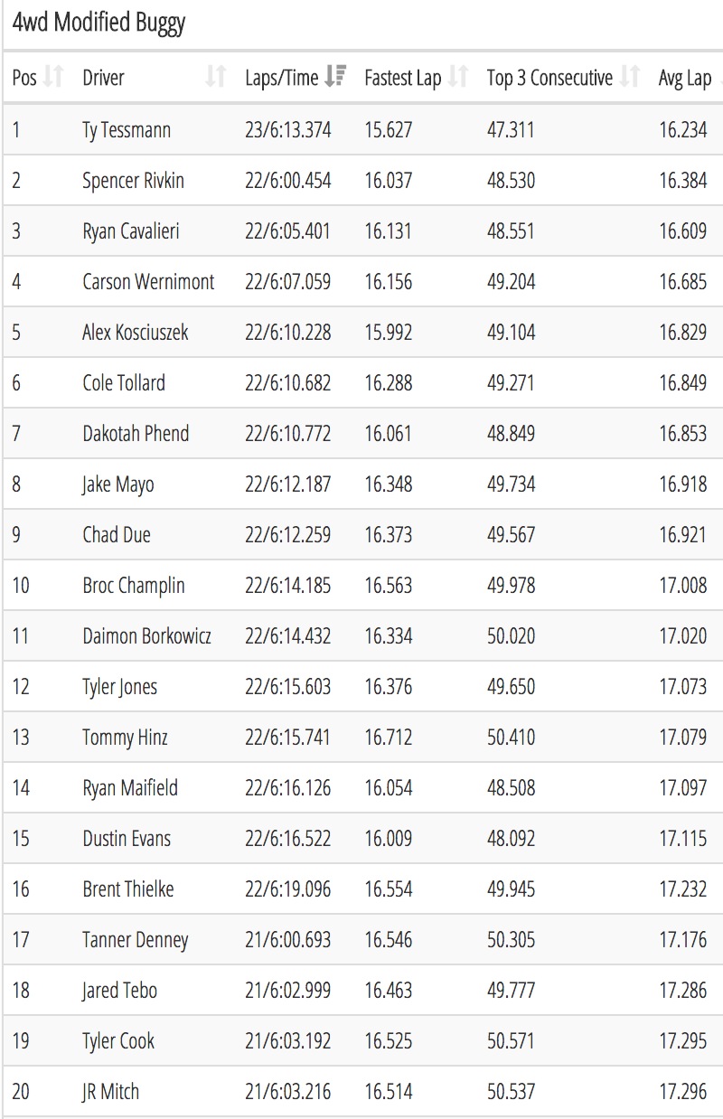Click the Driver column header text
723x1119 pixels.
tap(104, 79)
